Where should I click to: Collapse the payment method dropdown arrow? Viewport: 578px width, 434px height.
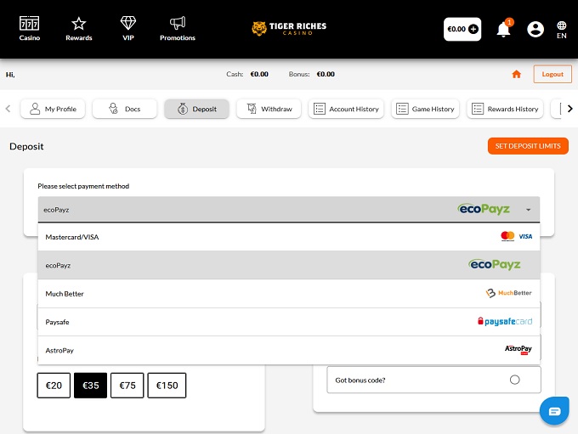point(528,210)
